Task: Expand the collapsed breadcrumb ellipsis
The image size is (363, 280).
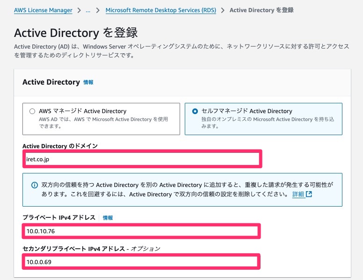Action: pos(88,10)
